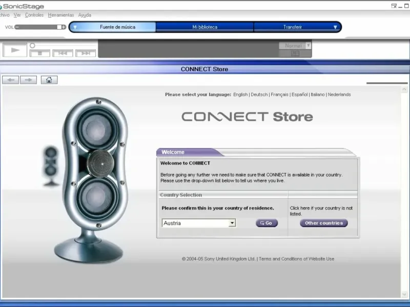The image size is (410, 307).
Task: Increase volume with plus icon
Action: (x=64, y=27)
